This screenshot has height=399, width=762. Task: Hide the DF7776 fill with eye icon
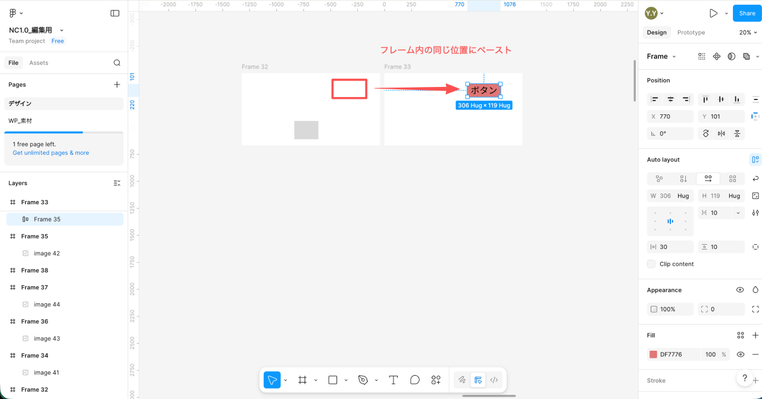[741, 354]
